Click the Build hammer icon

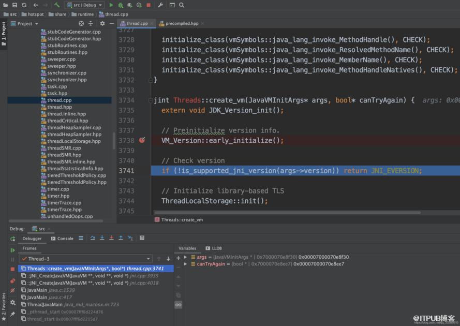pyautogui.click(x=57, y=5)
